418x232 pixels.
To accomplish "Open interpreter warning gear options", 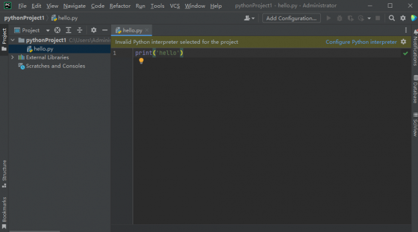I will pyautogui.click(x=403, y=42).
